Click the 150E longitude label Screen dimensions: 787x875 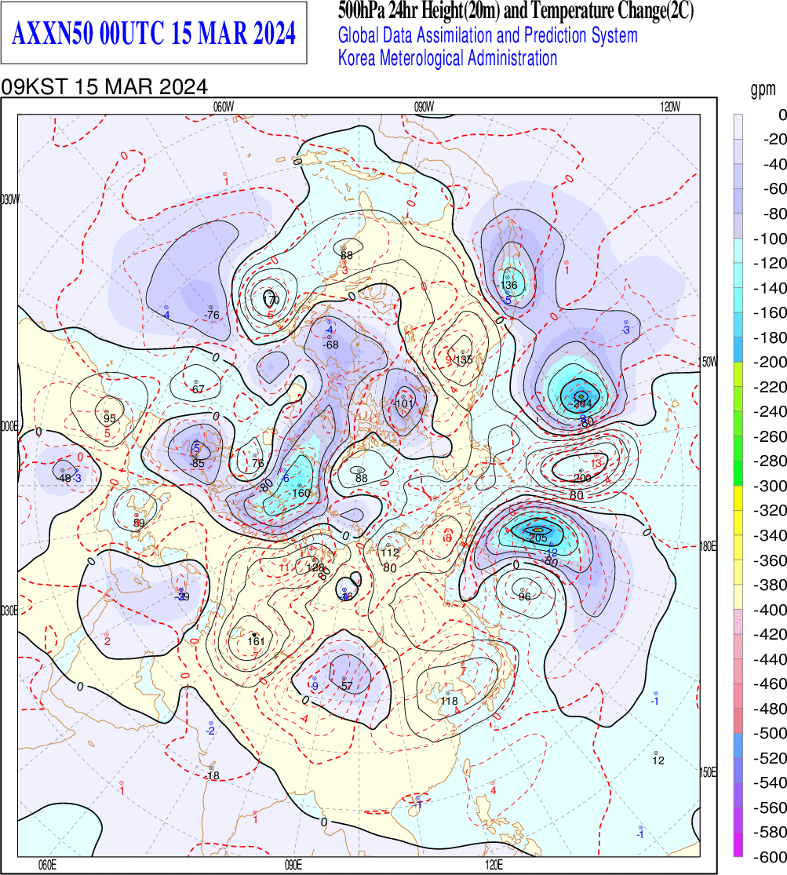(x=709, y=772)
